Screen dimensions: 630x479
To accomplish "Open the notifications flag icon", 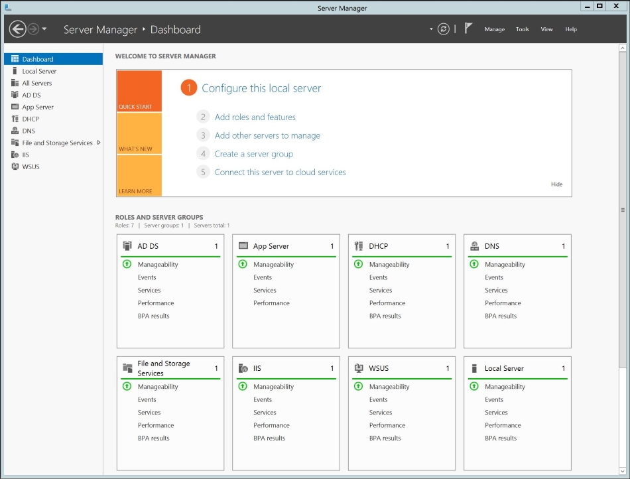I will coord(468,29).
